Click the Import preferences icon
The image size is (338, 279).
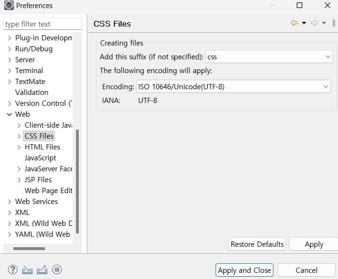28,270
